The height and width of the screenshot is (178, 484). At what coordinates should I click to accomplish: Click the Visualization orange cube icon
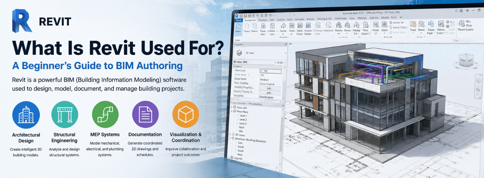[185, 115]
